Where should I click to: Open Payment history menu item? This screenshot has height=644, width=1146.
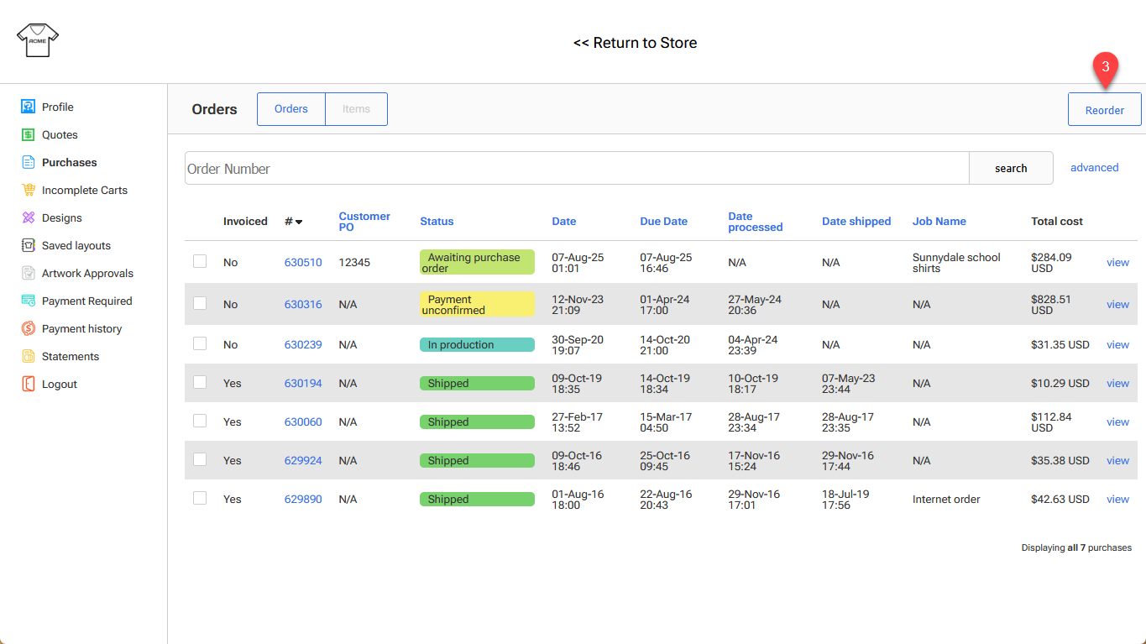tap(81, 328)
